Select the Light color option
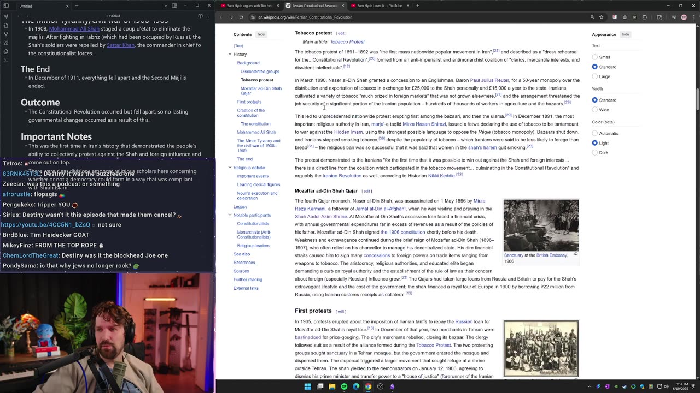 (595, 143)
